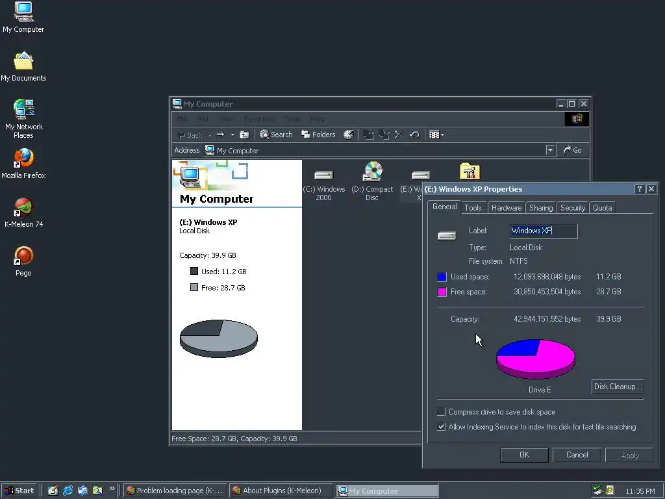The width and height of the screenshot is (665, 499).
Task: Switch to the Security tab
Action: [x=573, y=207]
